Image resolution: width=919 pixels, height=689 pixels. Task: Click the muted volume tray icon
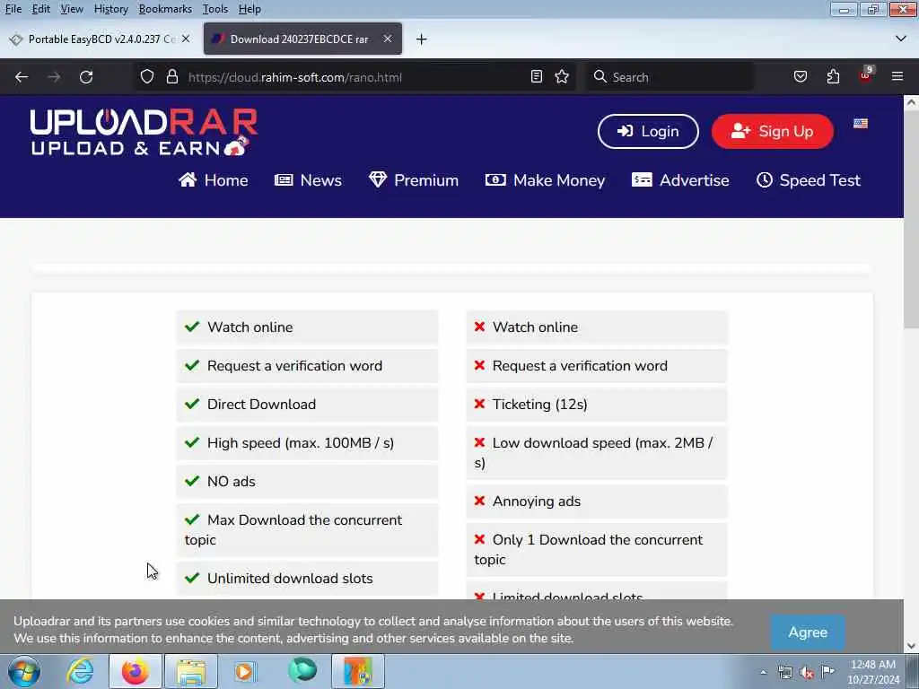[807, 673]
